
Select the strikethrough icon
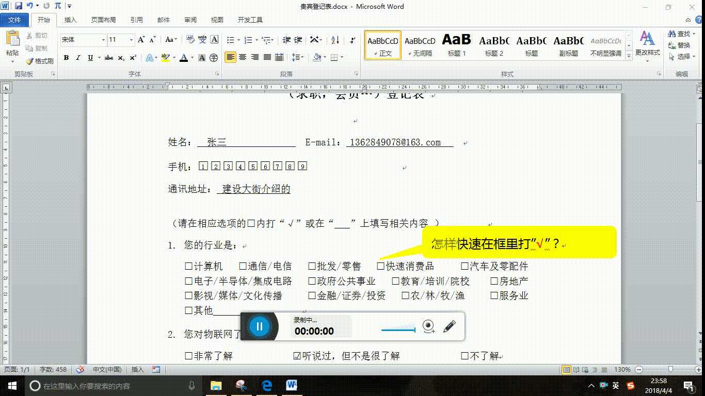(108, 58)
